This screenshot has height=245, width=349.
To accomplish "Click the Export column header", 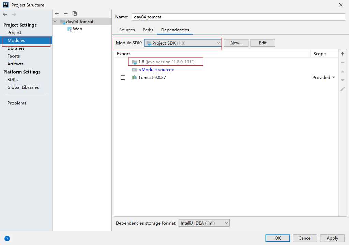I will point(123,54).
